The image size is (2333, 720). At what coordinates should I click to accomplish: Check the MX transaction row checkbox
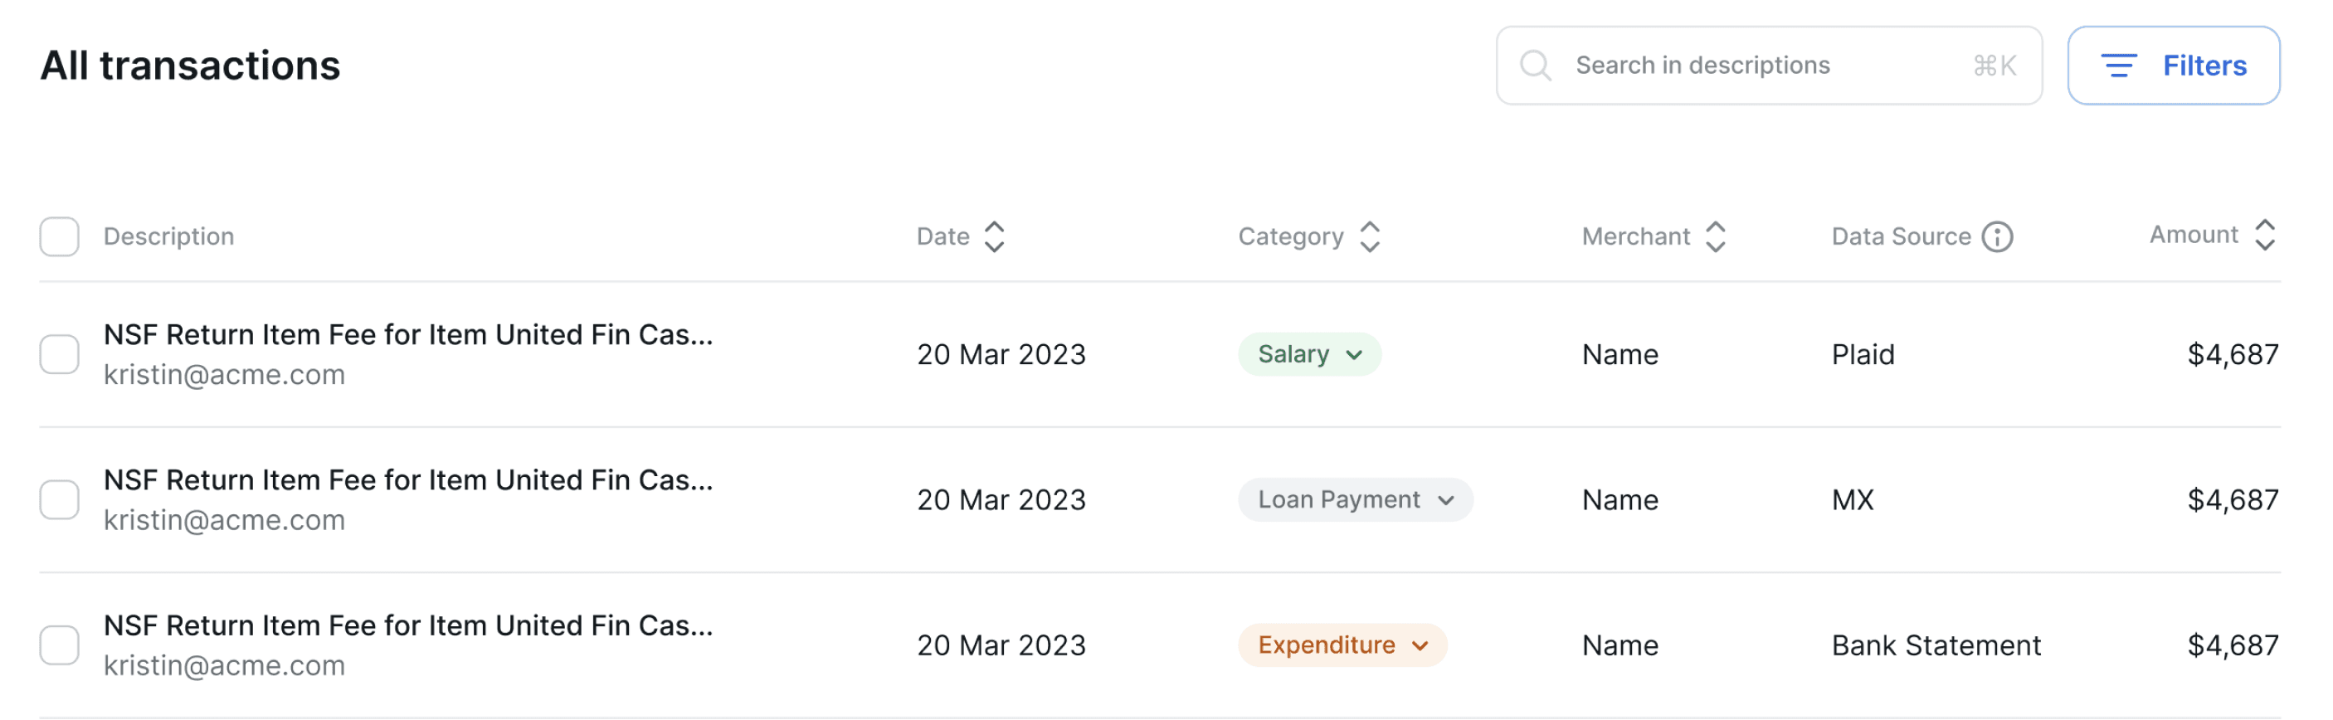point(59,500)
